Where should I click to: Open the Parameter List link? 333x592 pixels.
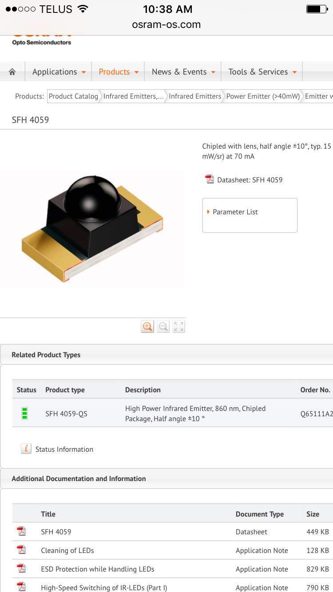pos(235,212)
